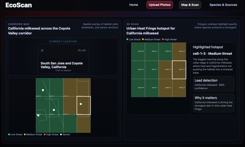
Task: Select sensor dot inside small dashed rectangle
Action: pyautogui.click(x=54, y=110)
